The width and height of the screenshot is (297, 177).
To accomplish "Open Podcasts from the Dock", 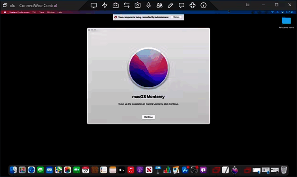I will (140, 170).
